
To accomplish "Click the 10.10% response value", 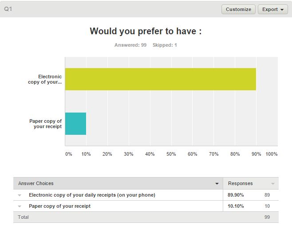I will 236,206.
